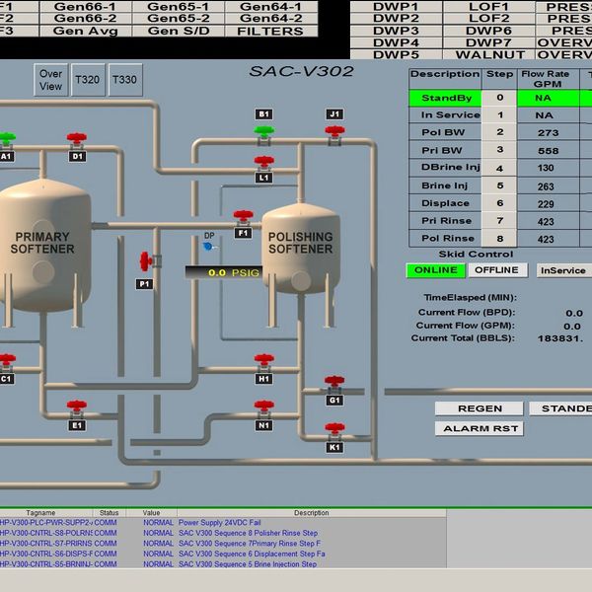Click red valve H1
The height and width of the screenshot is (592, 592).
(263, 361)
